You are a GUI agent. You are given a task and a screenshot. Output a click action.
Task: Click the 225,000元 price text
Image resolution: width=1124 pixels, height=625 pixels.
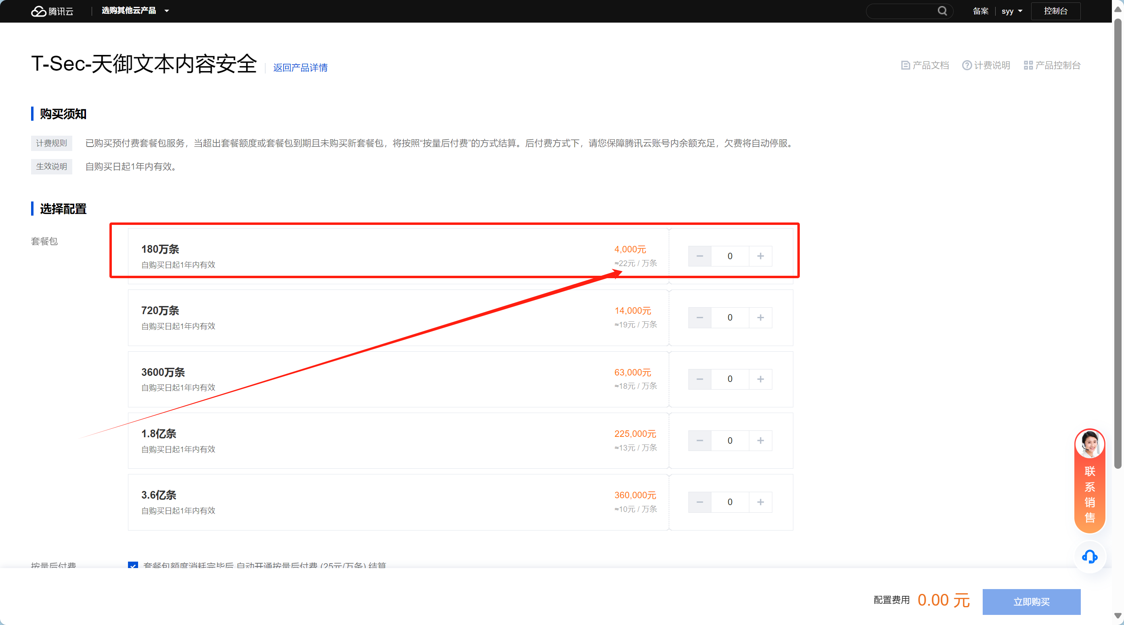[x=635, y=434]
